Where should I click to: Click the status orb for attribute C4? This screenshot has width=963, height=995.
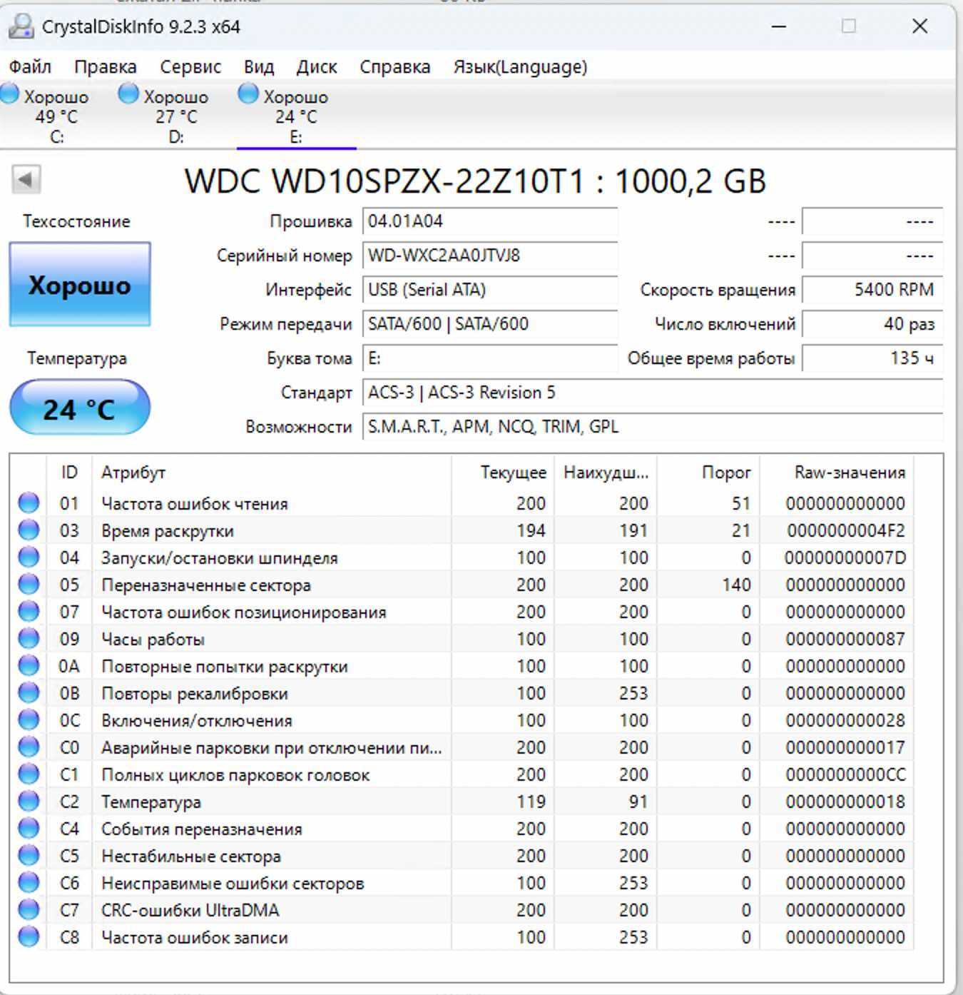pos(29,829)
